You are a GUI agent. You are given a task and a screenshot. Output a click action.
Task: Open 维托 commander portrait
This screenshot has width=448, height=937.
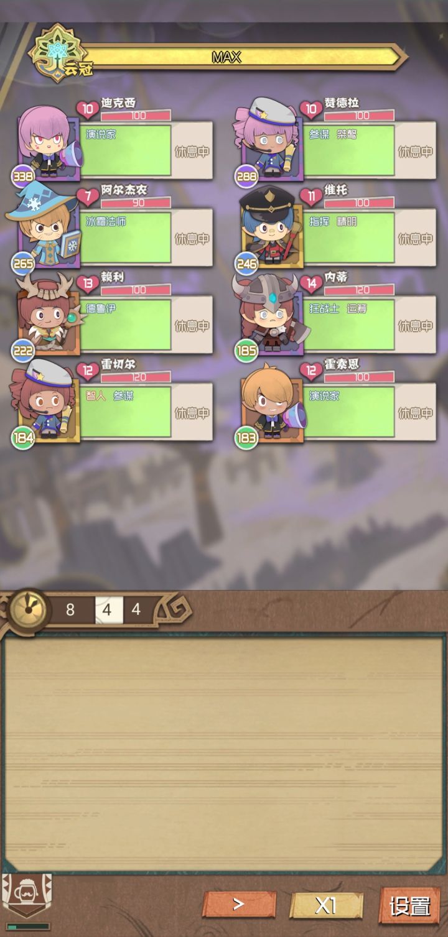tap(269, 230)
